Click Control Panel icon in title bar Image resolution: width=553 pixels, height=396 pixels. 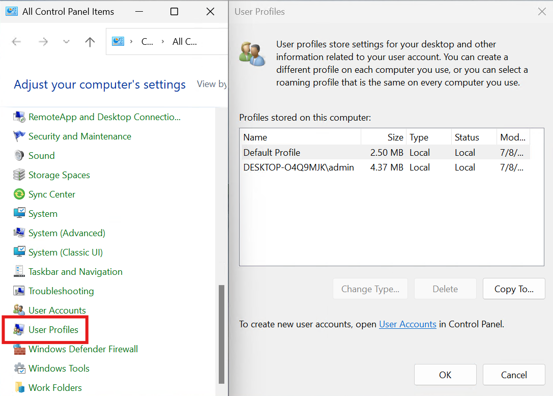tap(12, 11)
